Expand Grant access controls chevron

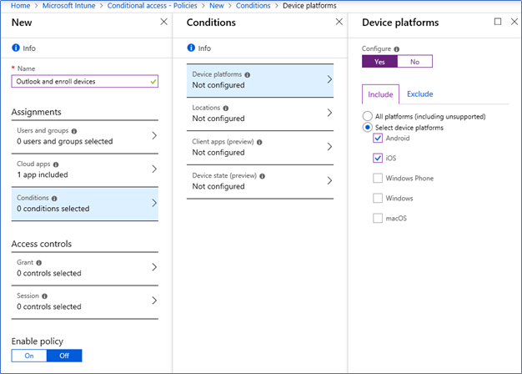pyautogui.click(x=154, y=267)
